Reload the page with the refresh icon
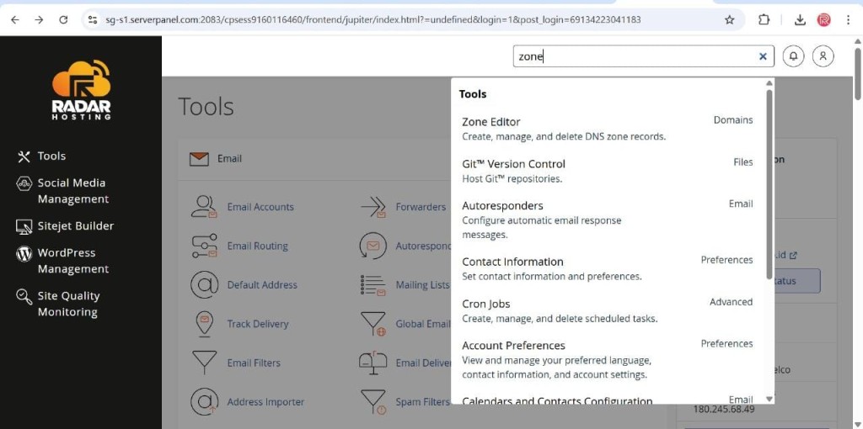The height and width of the screenshot is (429, 863). tap(63, 20)
